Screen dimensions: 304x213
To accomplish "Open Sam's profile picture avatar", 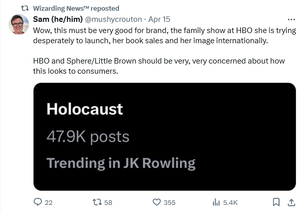I will tap(19, 24).
